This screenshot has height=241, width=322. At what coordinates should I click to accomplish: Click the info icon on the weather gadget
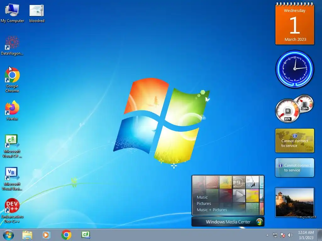tap(280, 165)
